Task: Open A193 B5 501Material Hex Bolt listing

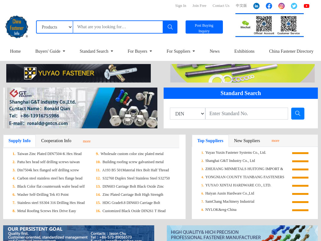Action: click(135, 170)
